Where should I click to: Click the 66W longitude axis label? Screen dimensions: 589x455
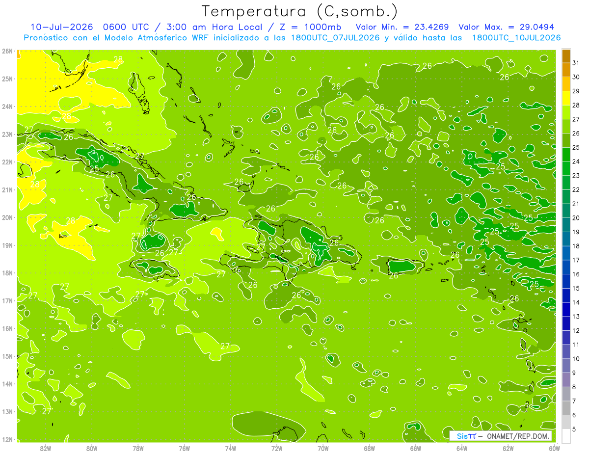[416, 448]
